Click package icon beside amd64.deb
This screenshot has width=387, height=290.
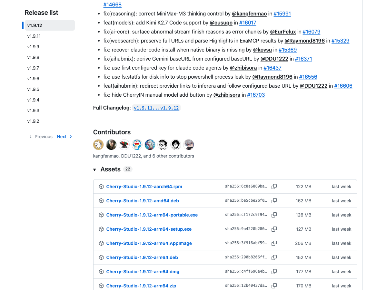[101, 201]
